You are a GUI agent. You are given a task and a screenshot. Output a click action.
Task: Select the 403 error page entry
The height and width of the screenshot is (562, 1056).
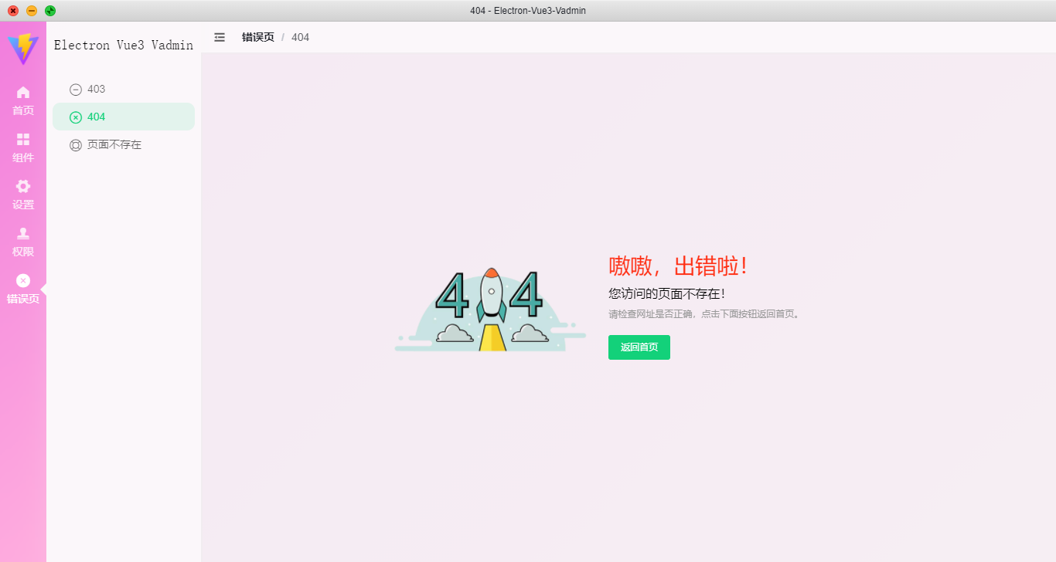97,89
